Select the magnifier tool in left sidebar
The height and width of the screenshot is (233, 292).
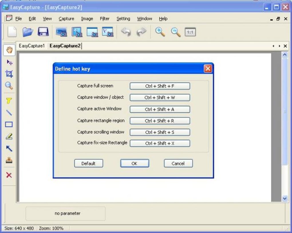click(x=9, y=86)
